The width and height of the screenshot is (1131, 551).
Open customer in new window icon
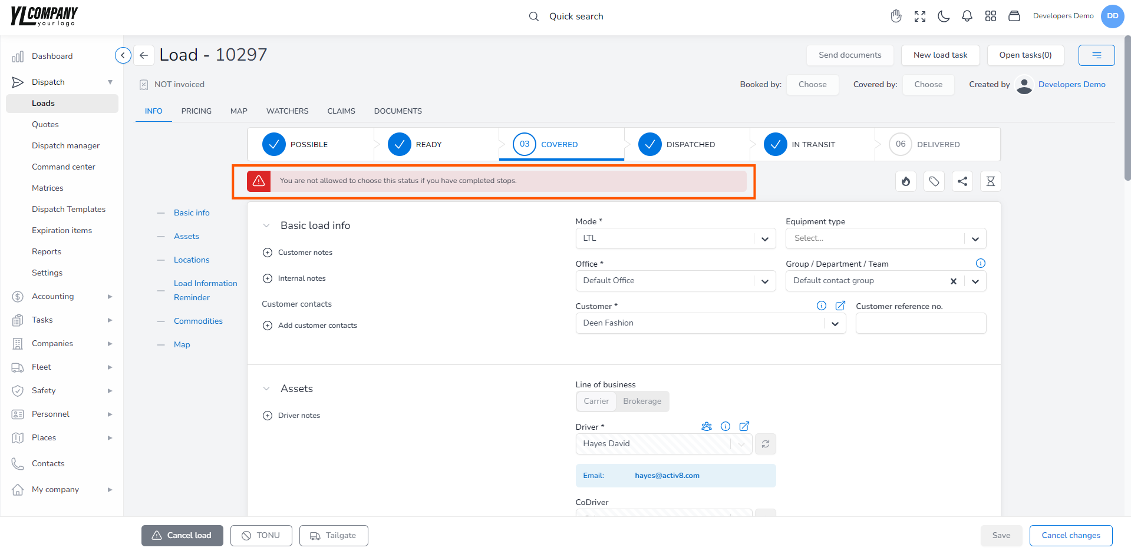click(840, 306)
